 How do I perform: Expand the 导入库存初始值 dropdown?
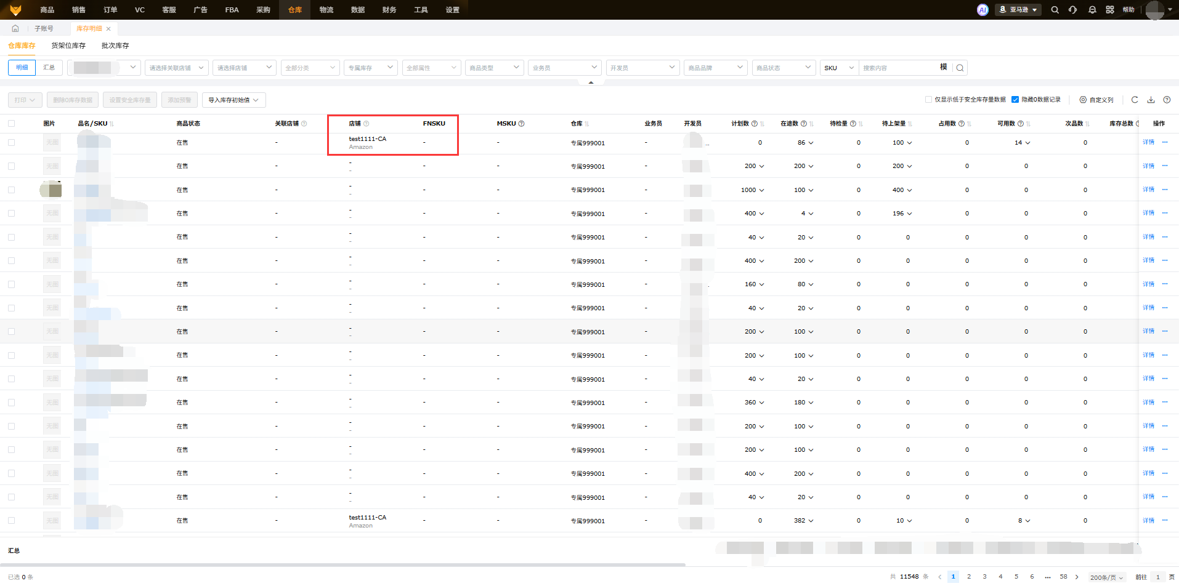coord(233,100)
